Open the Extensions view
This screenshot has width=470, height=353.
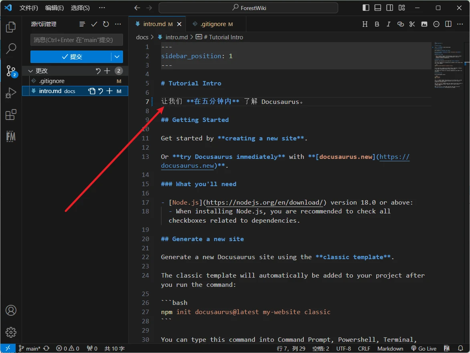pyautogui.click(x=11, y=115)
